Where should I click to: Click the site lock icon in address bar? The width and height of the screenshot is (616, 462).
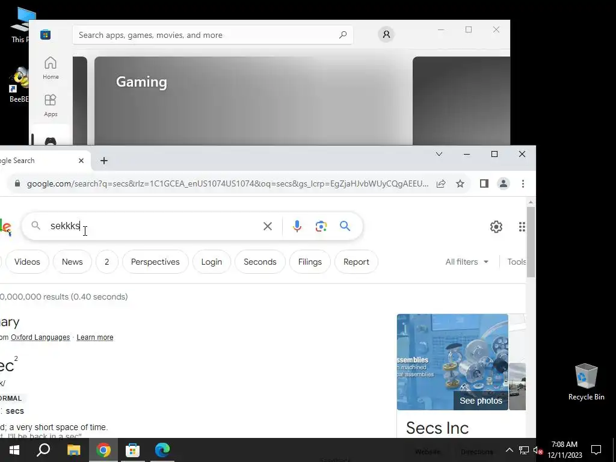tap(17, 183)
